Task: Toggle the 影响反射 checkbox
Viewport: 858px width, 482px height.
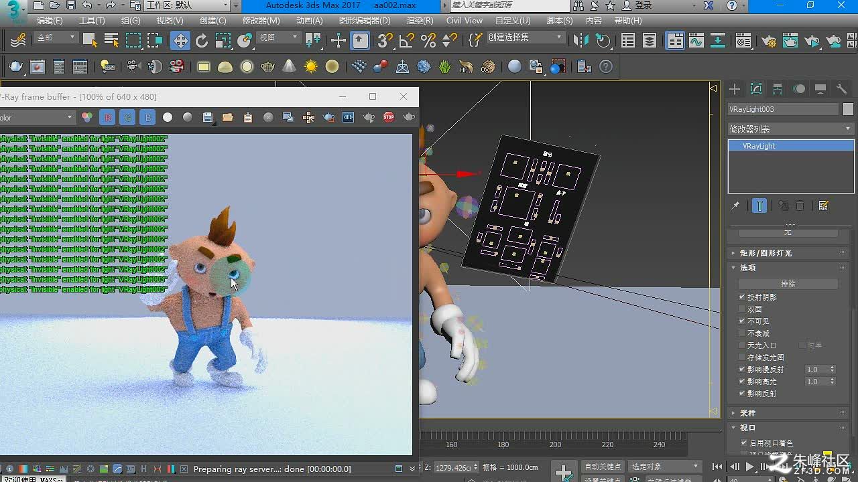Action: pos(742,394)
